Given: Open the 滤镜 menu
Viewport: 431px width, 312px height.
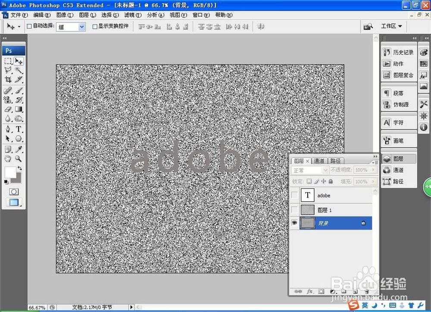Looking at the screenshot, I should [x=133, y=15].
